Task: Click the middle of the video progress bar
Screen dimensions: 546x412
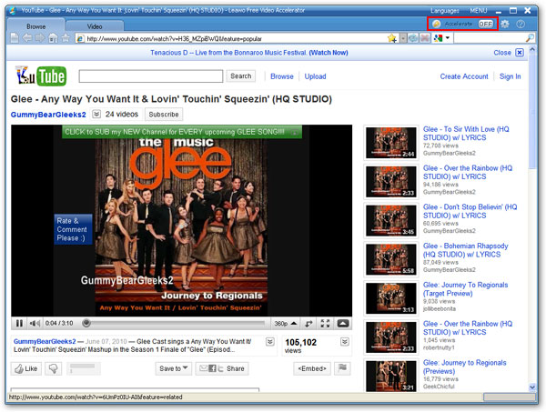Action: coord(174,324)
